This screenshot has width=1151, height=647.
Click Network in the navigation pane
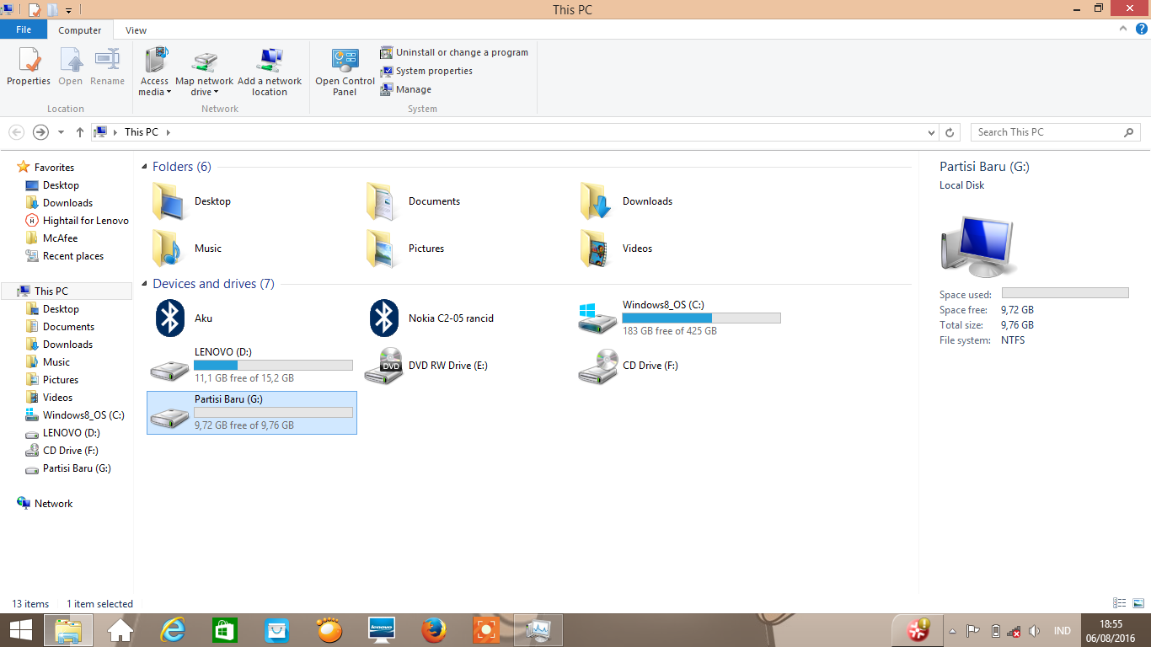(53, 504)
